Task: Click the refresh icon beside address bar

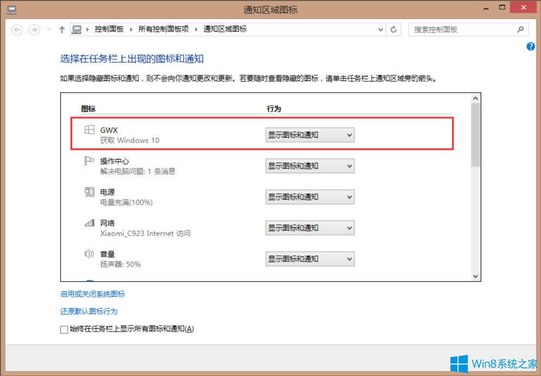Action: coord(393,29)
